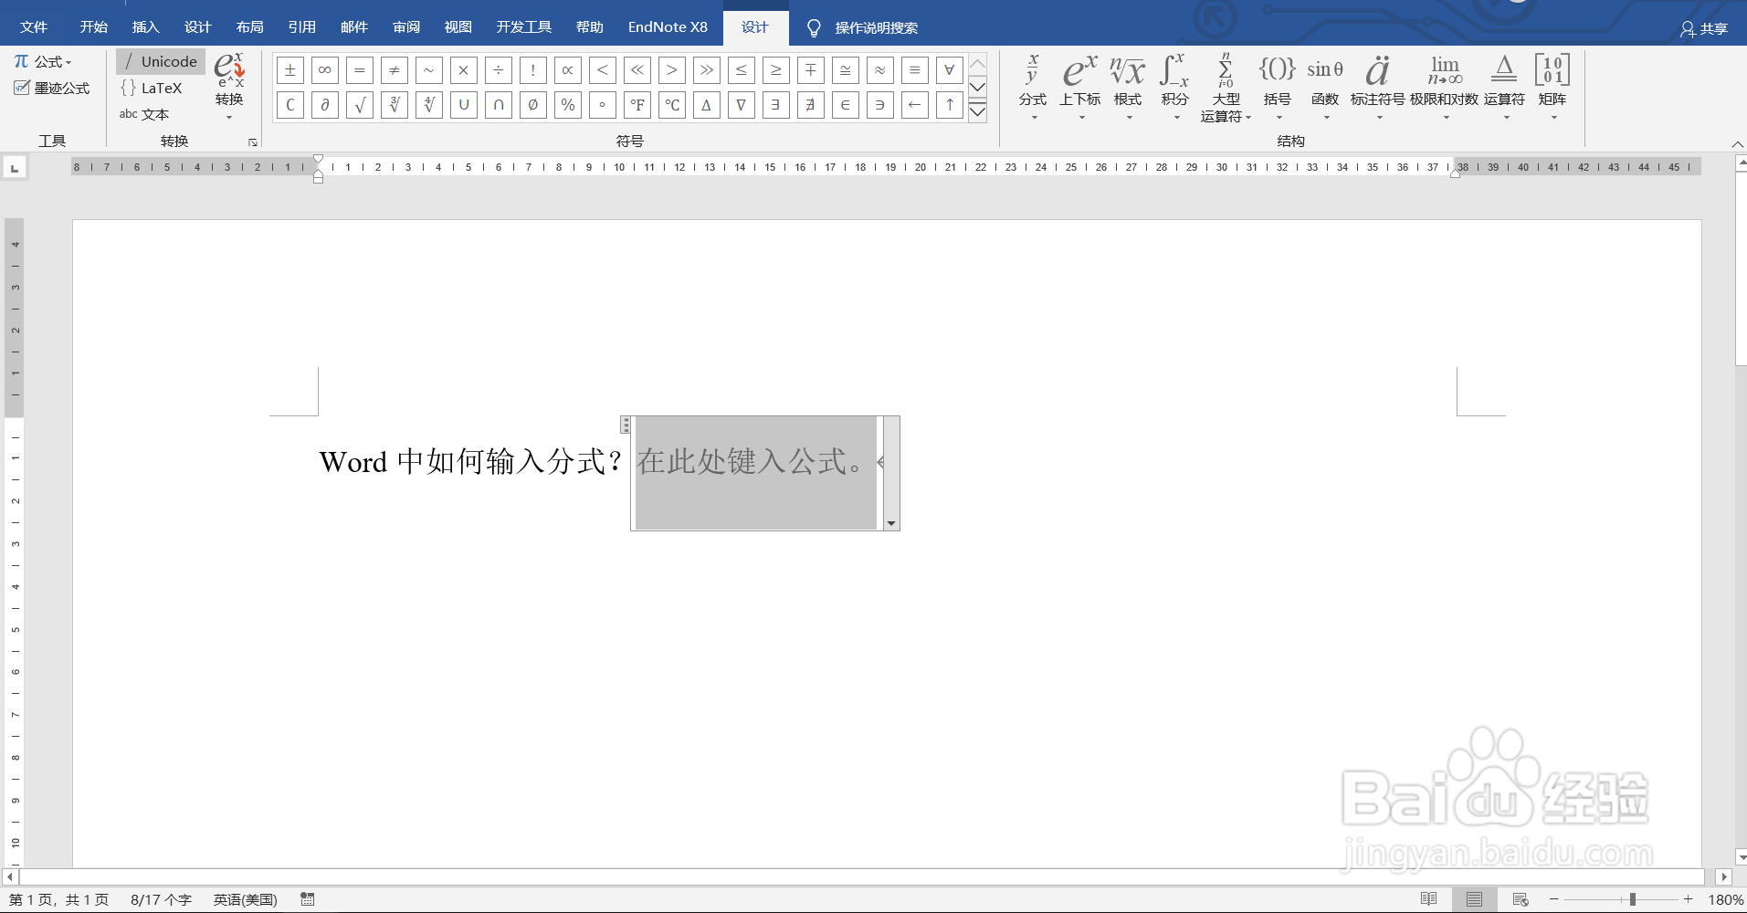Insert the degrees Fahrenheit symbol
The height and width of the screenshot is (913, 1747).
coord(637,105)
